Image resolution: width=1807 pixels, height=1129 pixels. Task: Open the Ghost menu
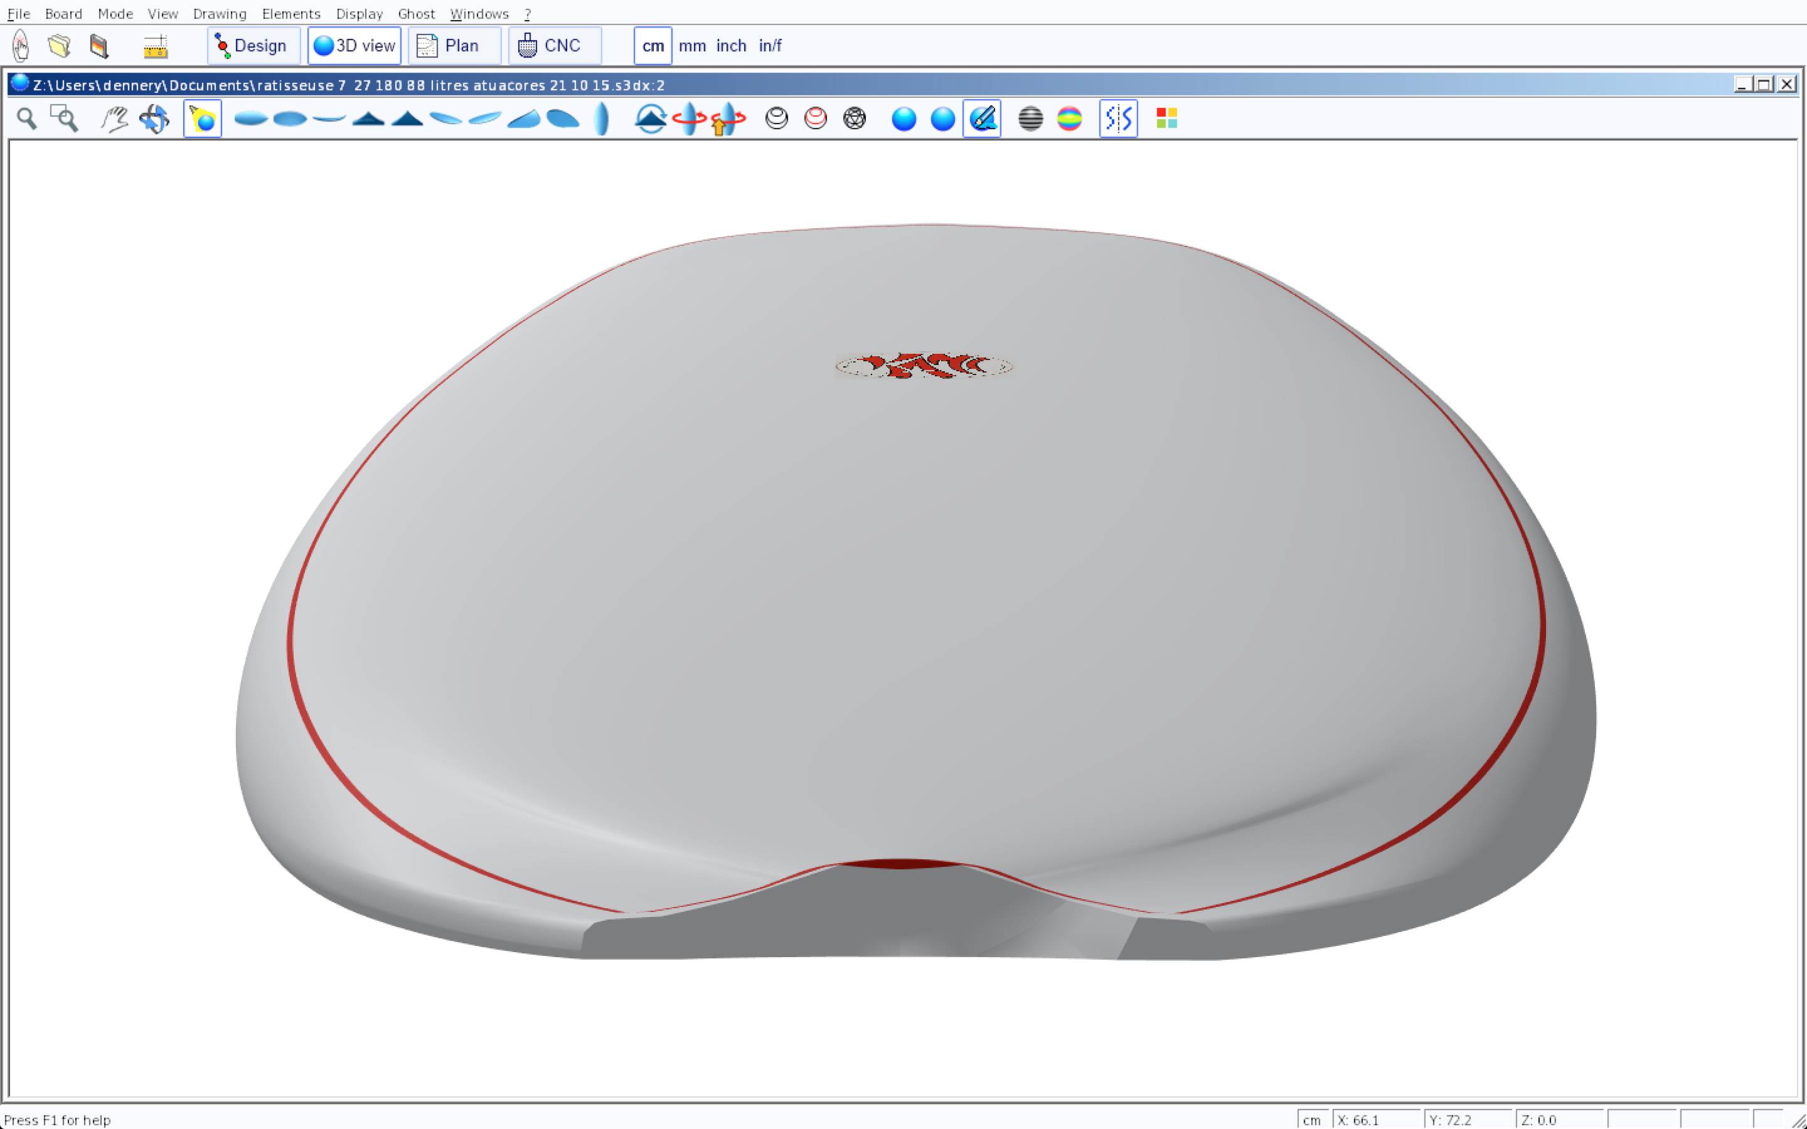coord(416,13)
